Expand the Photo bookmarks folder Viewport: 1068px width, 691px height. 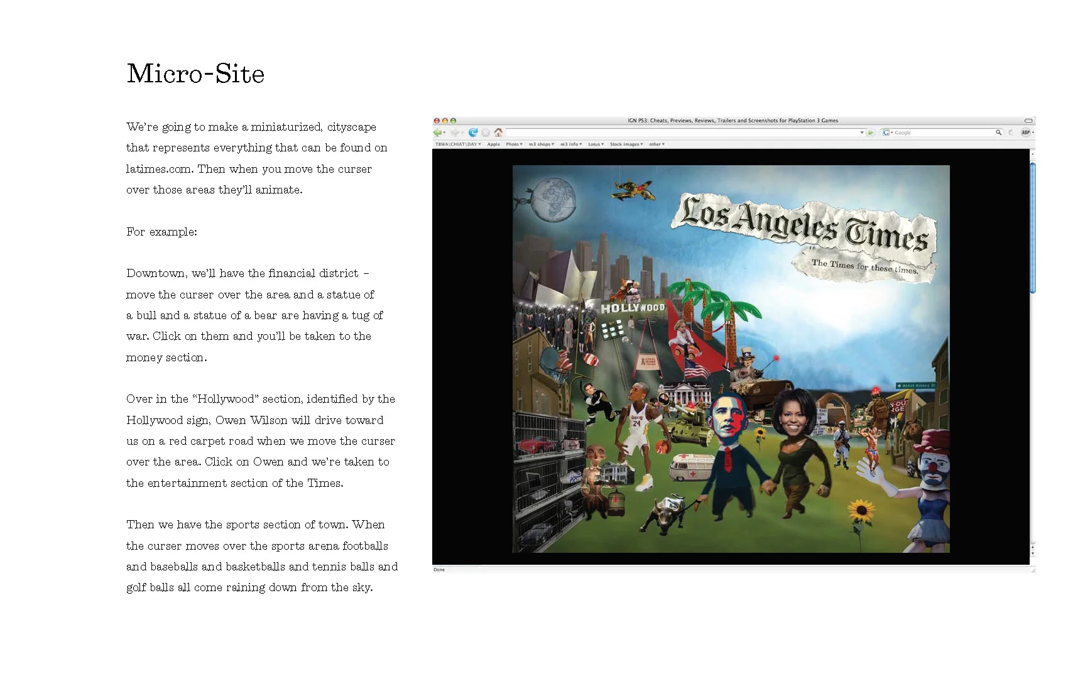[x=514, y=144]
